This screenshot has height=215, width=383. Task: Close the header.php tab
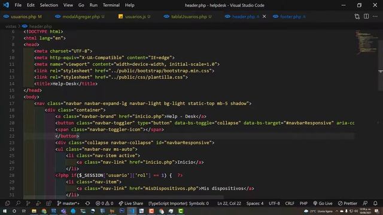point(265,16)
